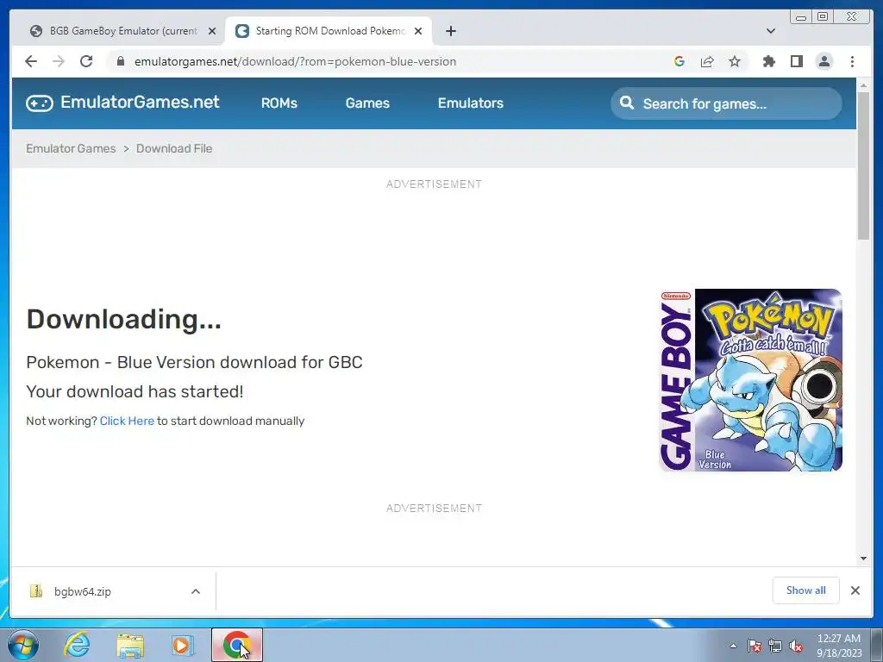
Task: Open Action Center flag icon
Action: [x=755, y=646]
